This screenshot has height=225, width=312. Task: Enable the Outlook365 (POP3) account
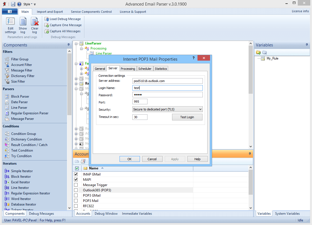[76, 190]
